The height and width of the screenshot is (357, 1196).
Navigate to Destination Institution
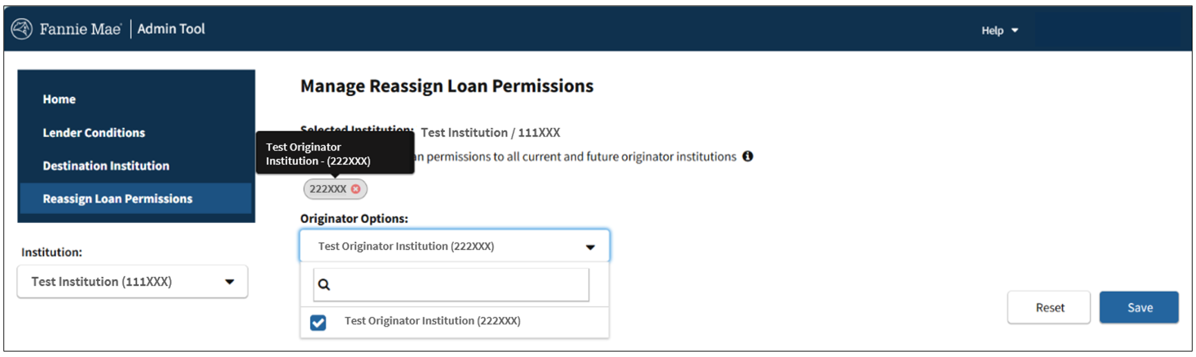(x=106, y=166)
